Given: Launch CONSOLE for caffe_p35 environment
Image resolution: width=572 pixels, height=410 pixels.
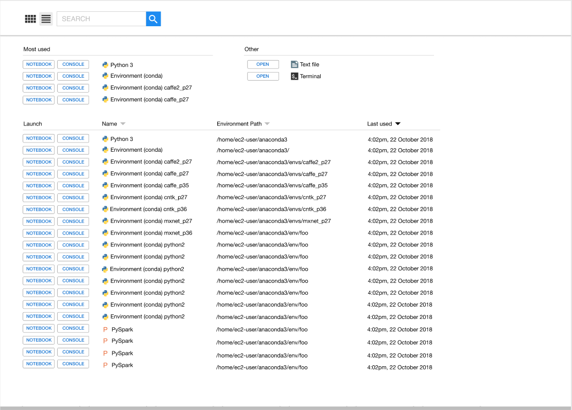Looking at the screenshot, I should [73, 186].
